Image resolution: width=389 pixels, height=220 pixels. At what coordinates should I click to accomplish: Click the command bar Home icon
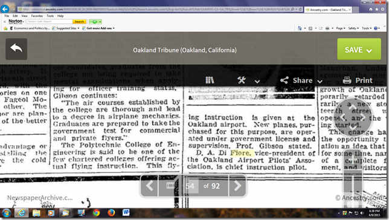(x=300, y=28)
